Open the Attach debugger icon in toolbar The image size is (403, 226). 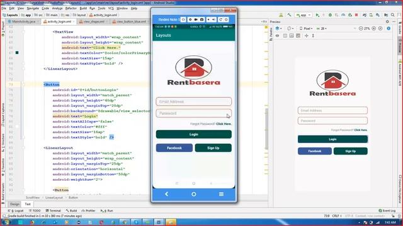(x=350, y=15)
